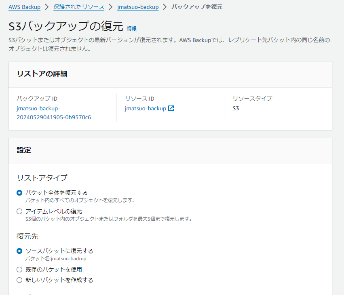
Task: Click the 設定 panel heading
Action: (x=24, y=150)
